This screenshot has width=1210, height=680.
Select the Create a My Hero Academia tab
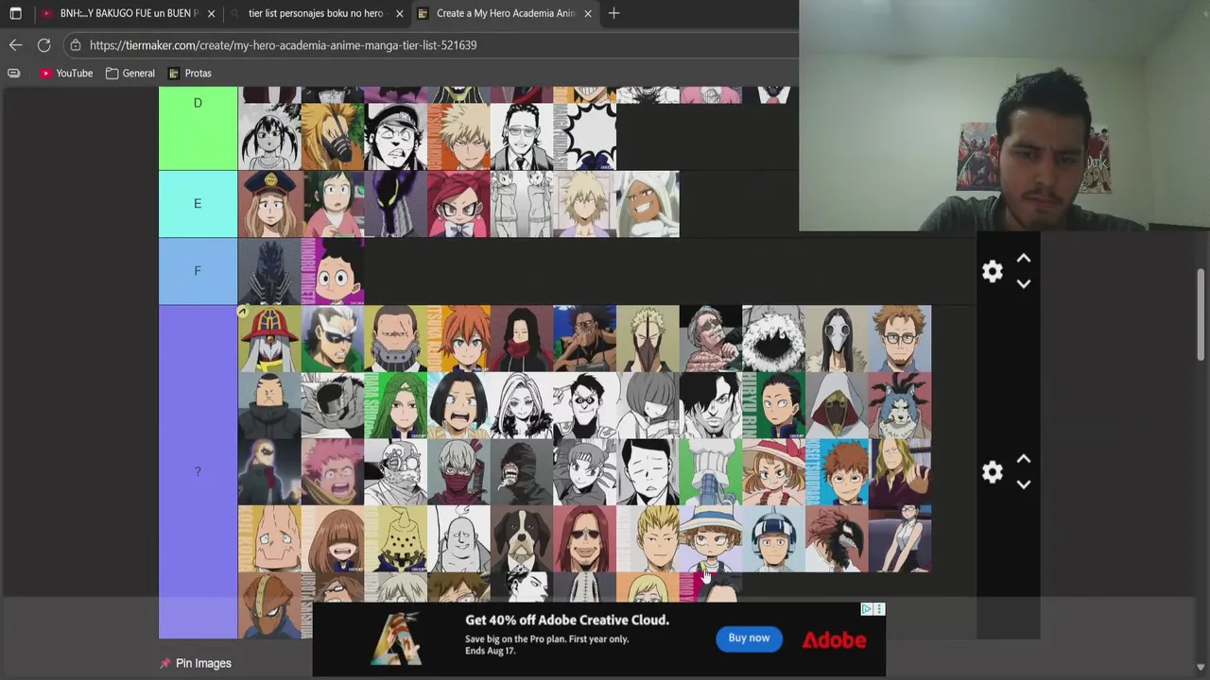506,13
